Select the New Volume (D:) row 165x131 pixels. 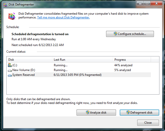[79, 70]
